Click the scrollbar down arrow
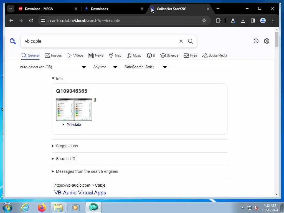 277,194
